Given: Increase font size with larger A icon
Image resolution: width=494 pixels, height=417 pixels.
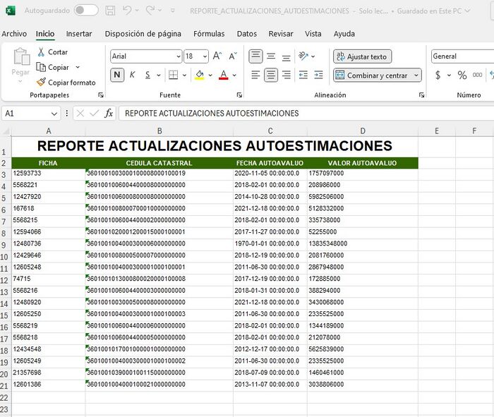Looking at the screenshot, I should 217,56.
